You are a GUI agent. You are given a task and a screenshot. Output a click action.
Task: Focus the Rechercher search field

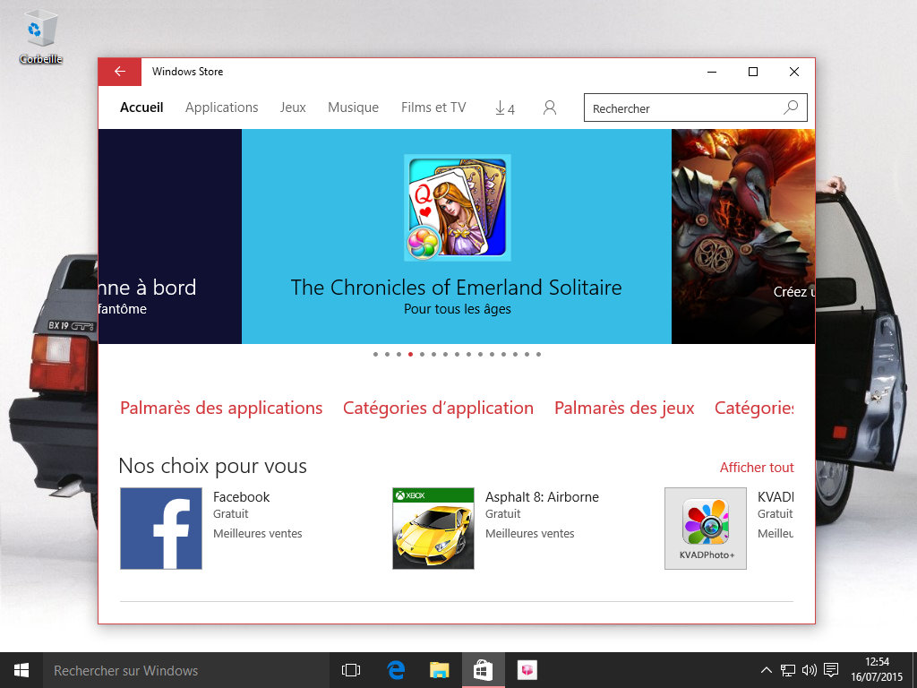[x=681, y=108]
